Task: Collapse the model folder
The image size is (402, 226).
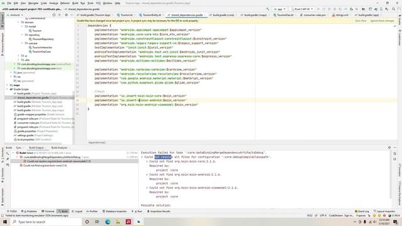Action: [x=23, y=26]
